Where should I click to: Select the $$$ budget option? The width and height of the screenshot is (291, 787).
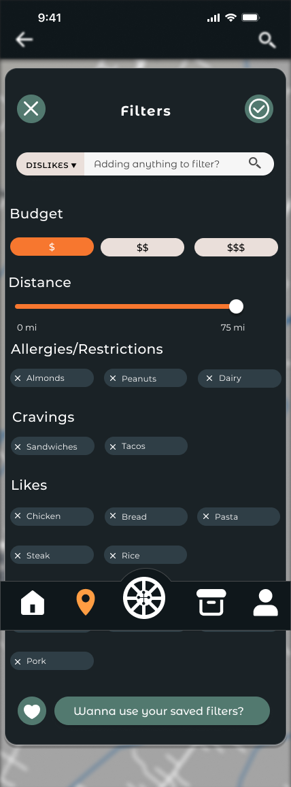(x=236, y=248)
